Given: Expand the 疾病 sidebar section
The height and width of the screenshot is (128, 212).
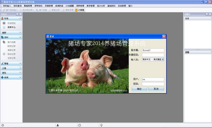Looking at the screenshot, I should pos(20,77).
